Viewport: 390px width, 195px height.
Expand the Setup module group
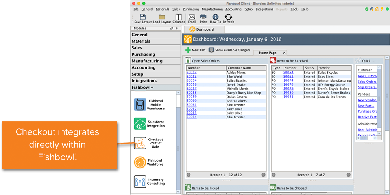[156, 74]
